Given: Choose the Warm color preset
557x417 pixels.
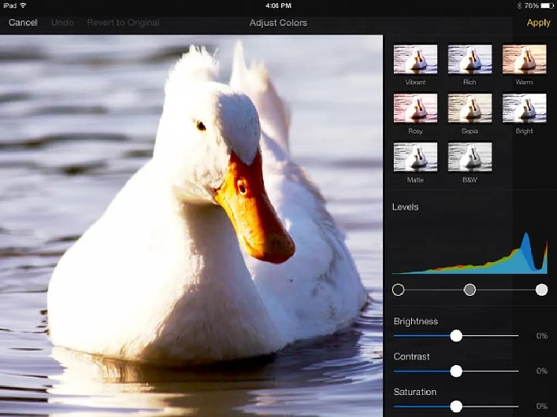Looking at the screenshot, I should (524, 59).
